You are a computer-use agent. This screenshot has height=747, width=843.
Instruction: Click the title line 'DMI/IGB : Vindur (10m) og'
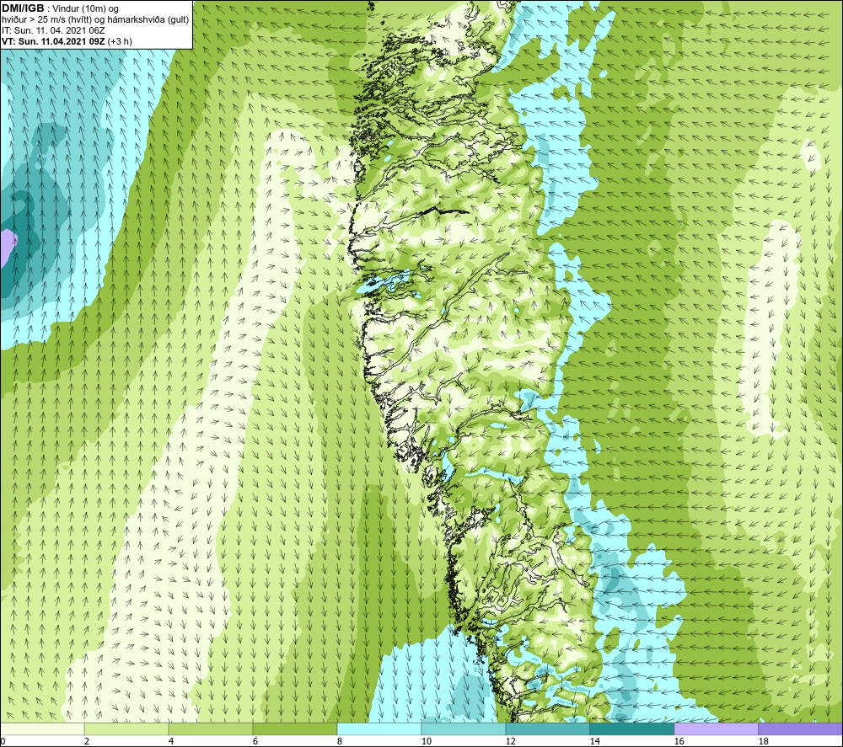click(x=61, y=8)
